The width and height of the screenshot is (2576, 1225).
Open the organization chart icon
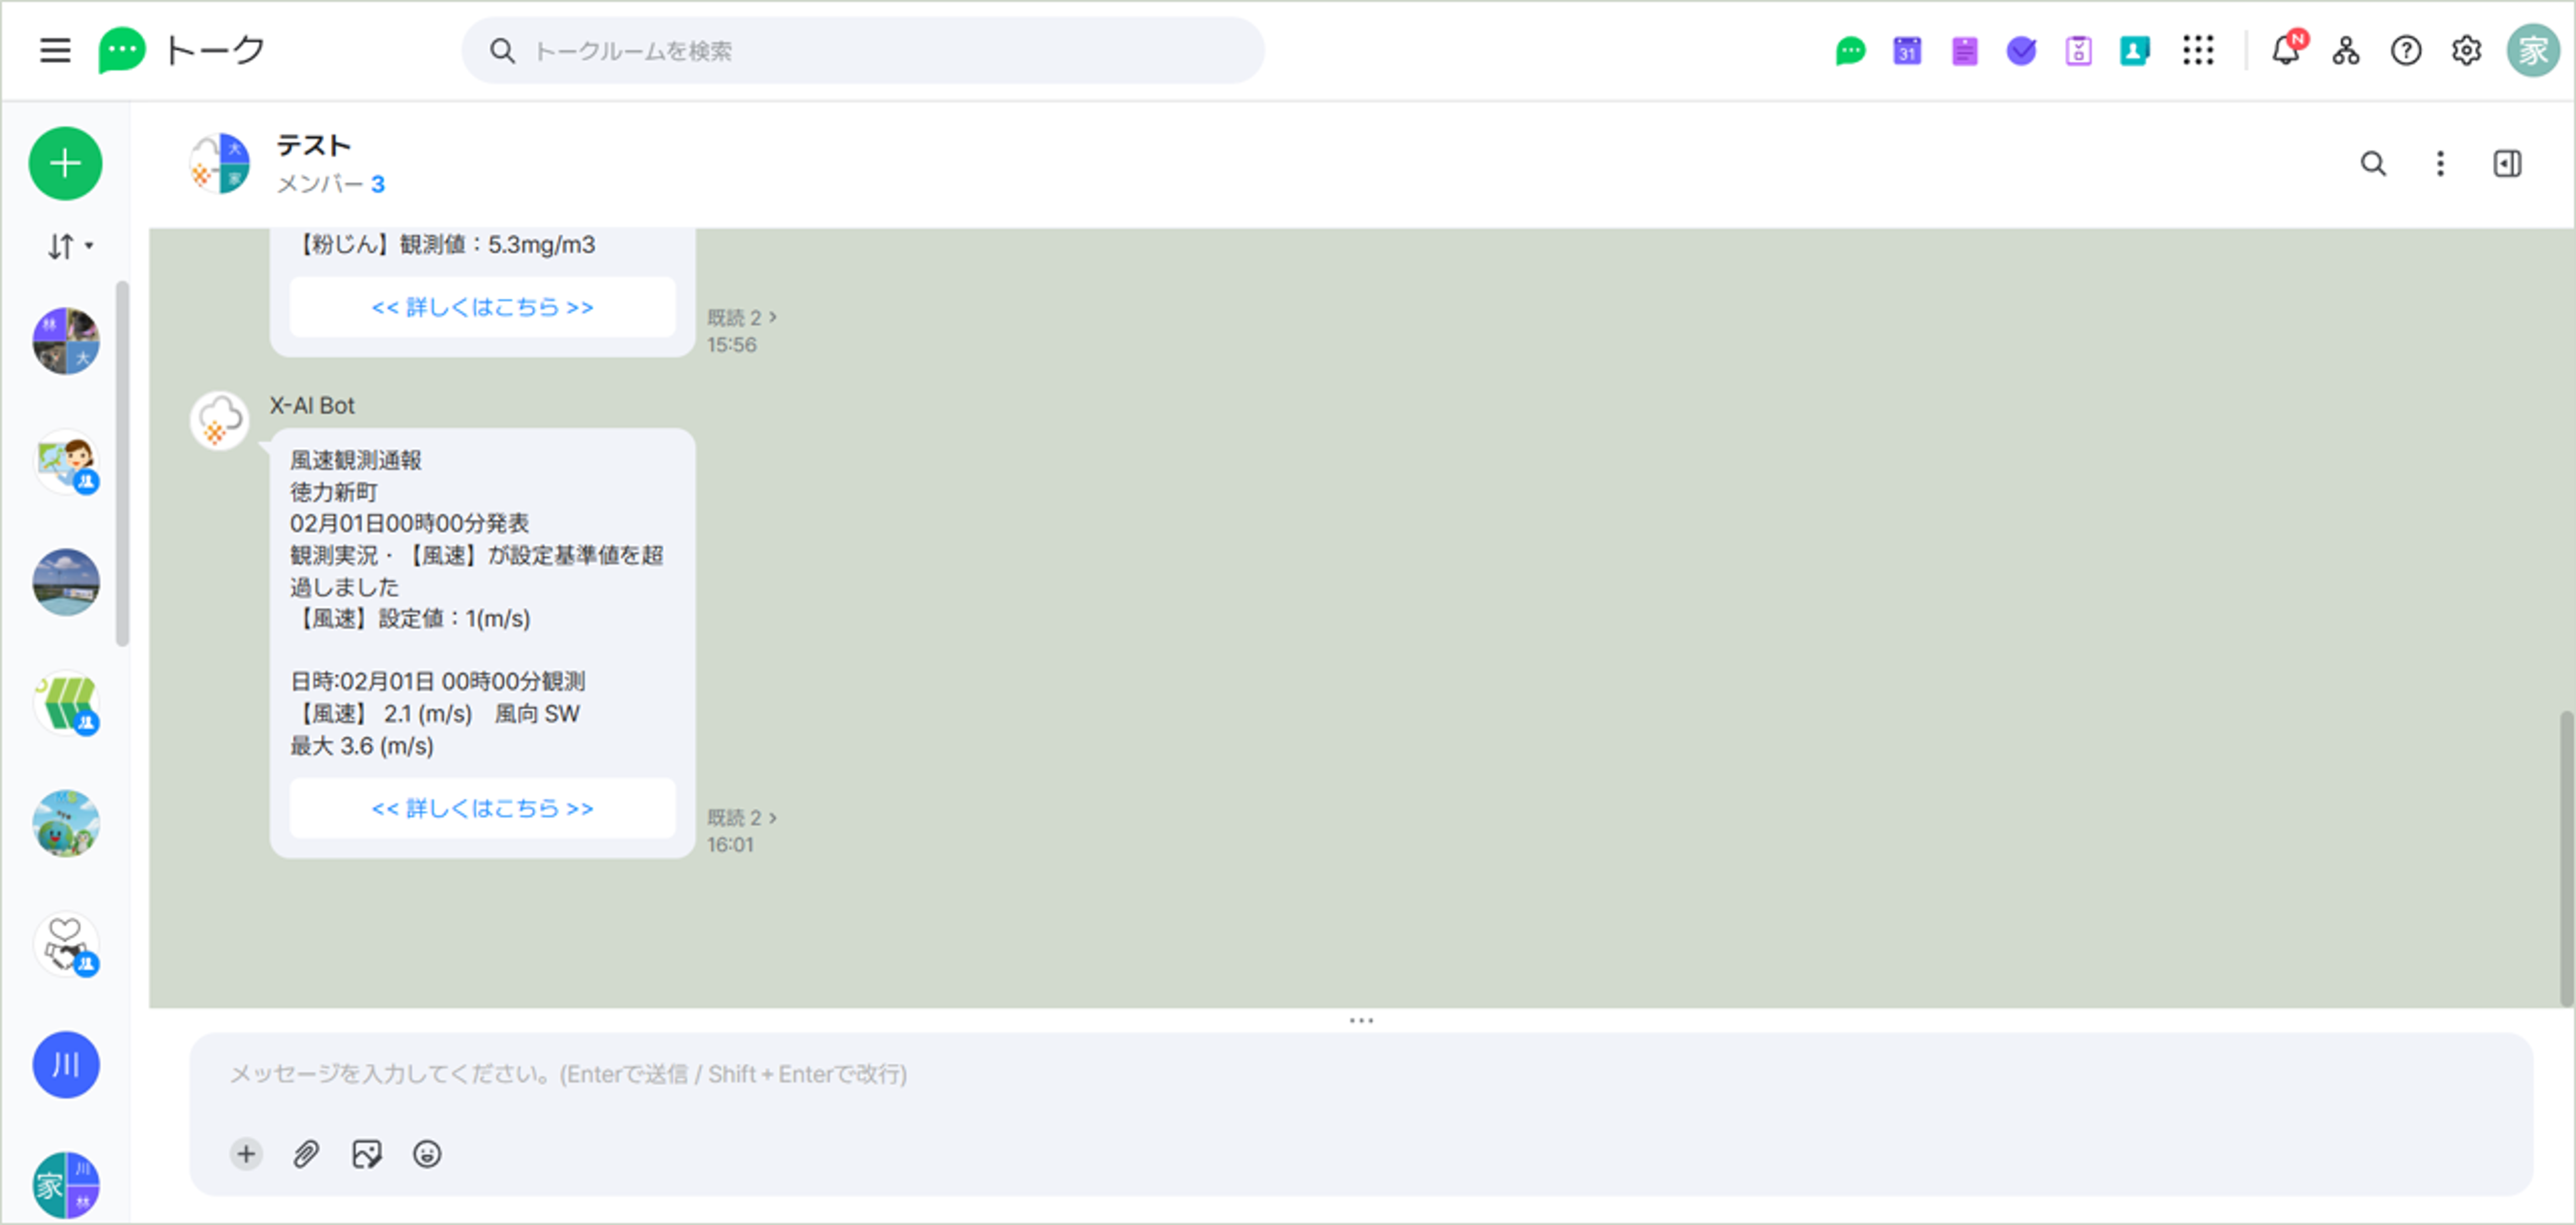pyautogui.click(x=2345, y=50)
